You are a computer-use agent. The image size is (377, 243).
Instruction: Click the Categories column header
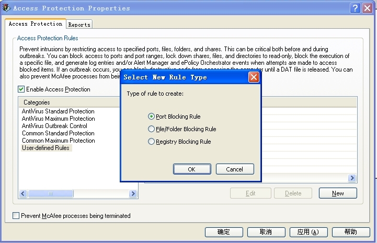tap(69, 102)
